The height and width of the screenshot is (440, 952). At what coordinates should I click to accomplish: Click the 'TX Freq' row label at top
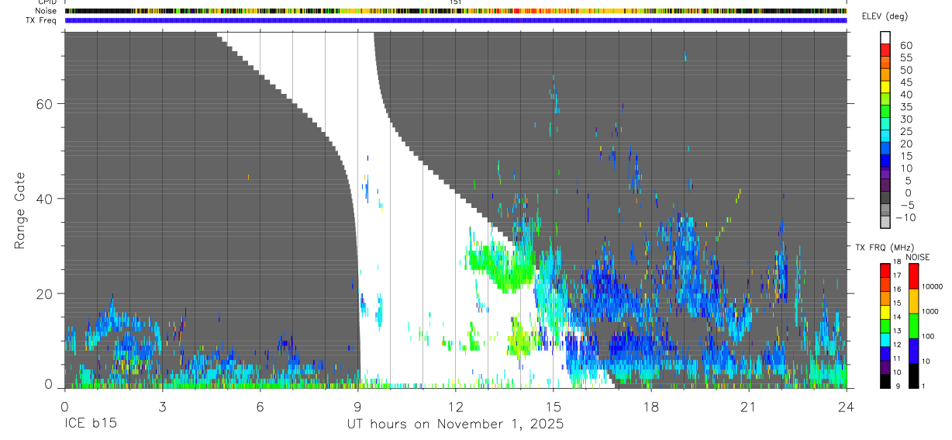[x=42, y=20]
